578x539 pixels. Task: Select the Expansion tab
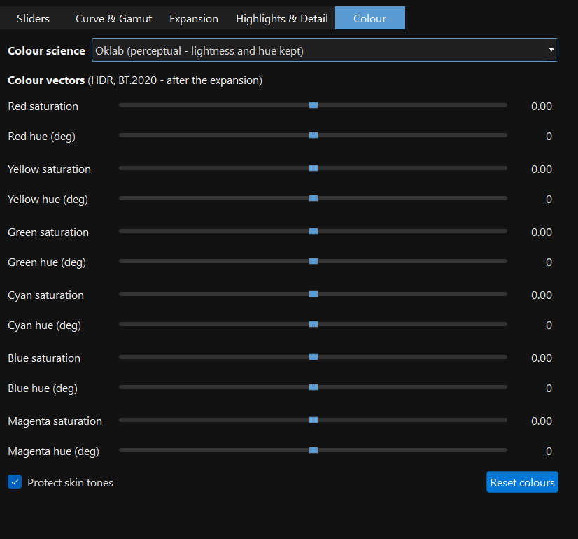194,18
